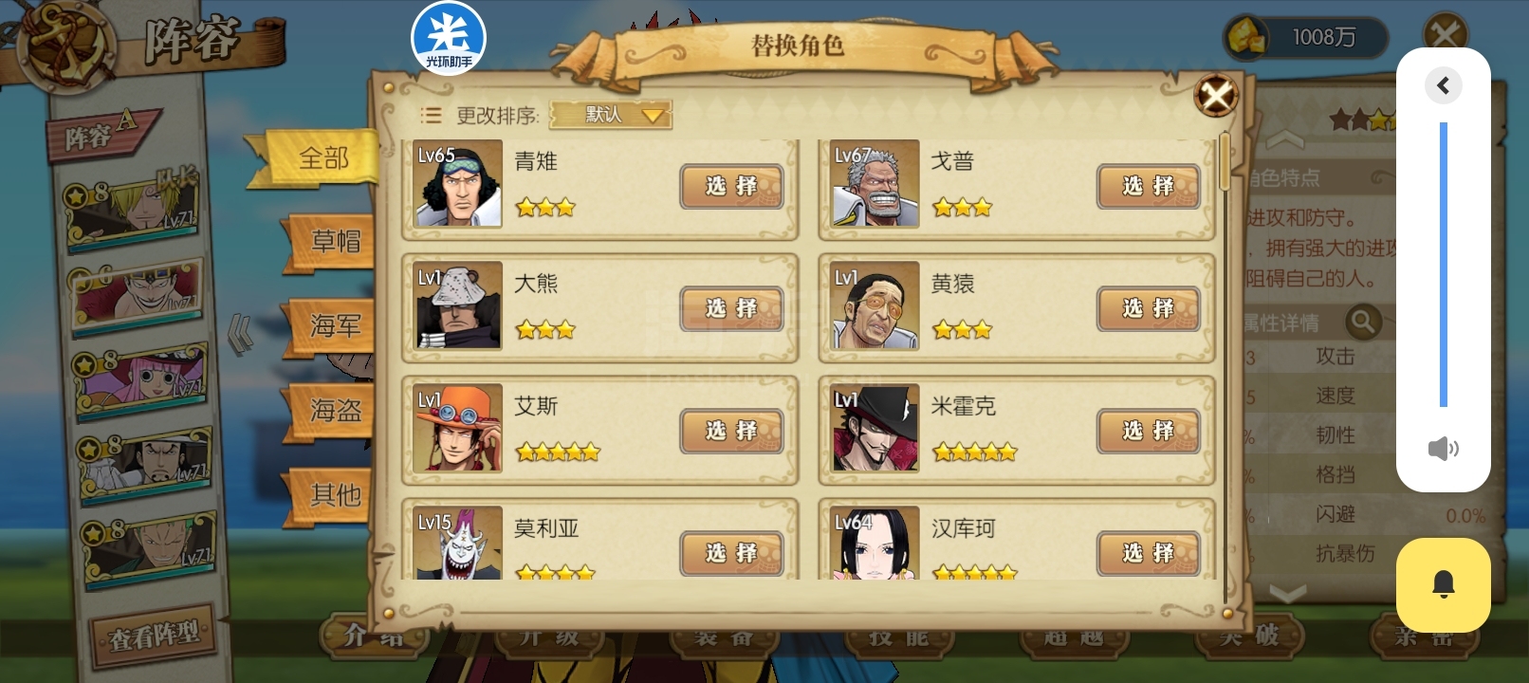Click 选择 button for 戈普
This screenshot has width=1529, height=683.
[x=1148, y=186]
